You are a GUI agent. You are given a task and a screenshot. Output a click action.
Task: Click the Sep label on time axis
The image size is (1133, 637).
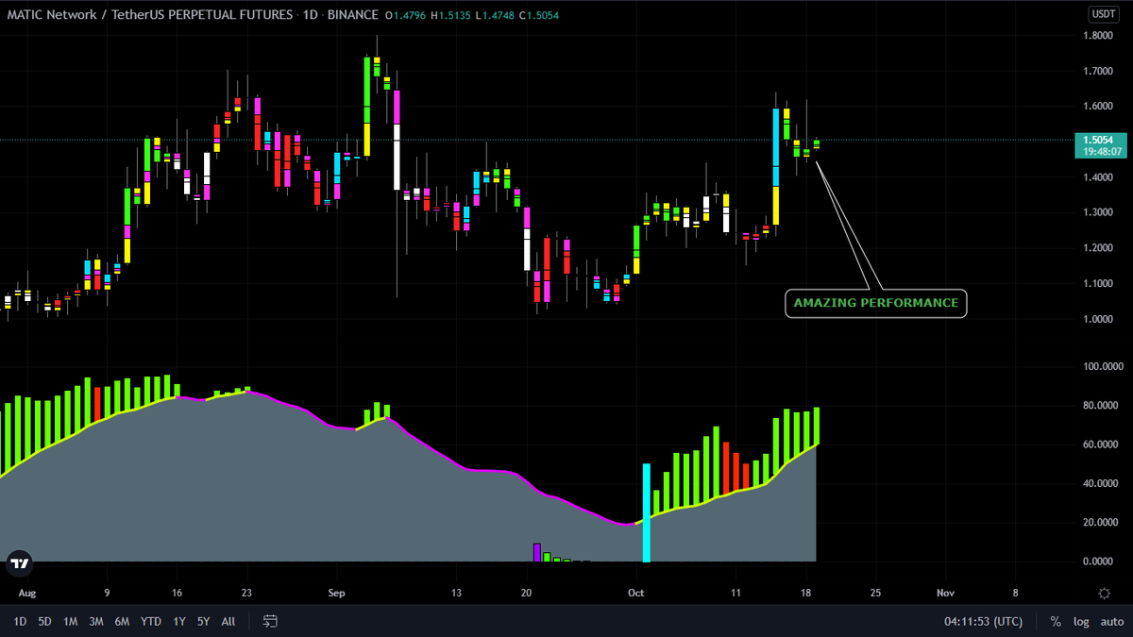click(337, 593)
